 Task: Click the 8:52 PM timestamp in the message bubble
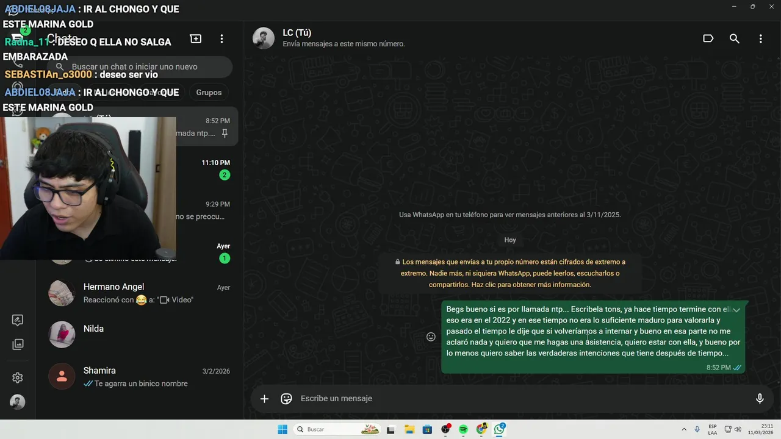[x=718, y=368]
